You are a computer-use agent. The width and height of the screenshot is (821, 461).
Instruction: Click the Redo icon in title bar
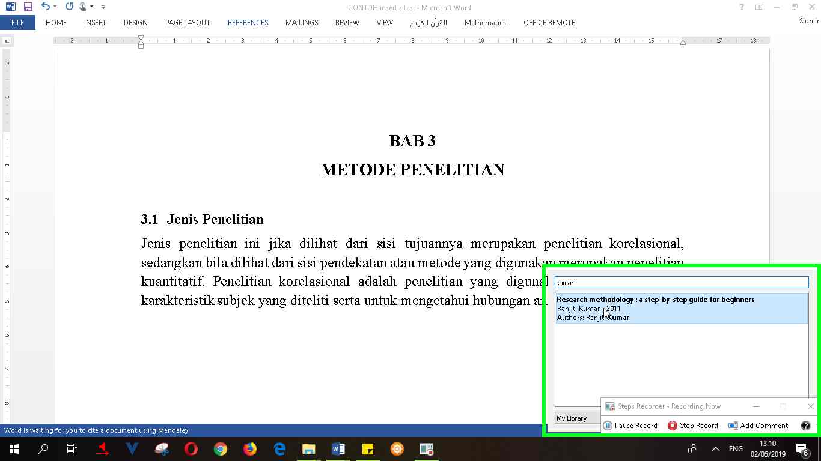[x=69, y=7]
